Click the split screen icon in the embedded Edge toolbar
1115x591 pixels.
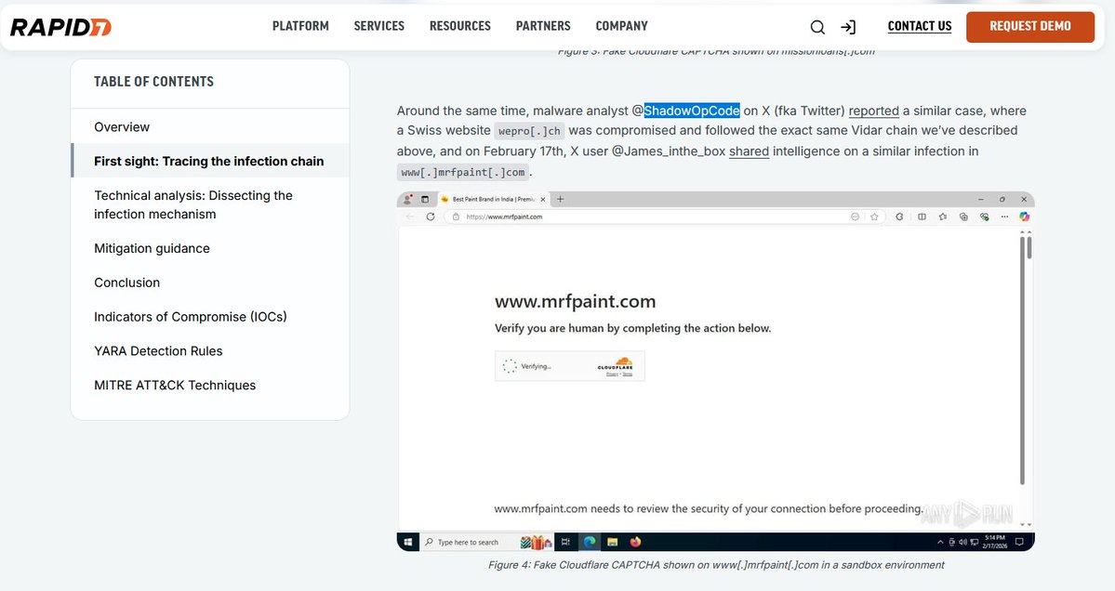[922, 217]
